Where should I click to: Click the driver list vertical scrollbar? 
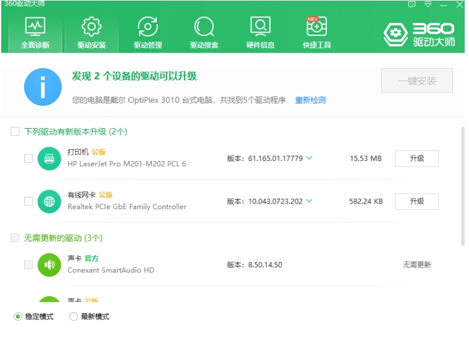coord(463,186)
